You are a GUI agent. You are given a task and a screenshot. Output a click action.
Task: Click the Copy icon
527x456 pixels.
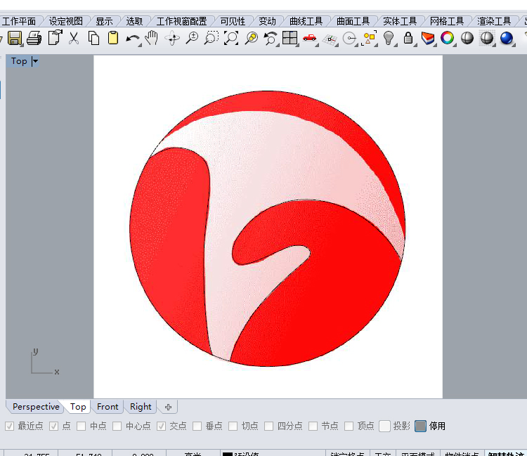click(x=93, y=38)
